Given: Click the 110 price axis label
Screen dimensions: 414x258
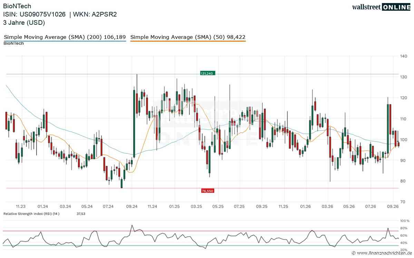Looking at the screenshot, I should coord(404,119).
